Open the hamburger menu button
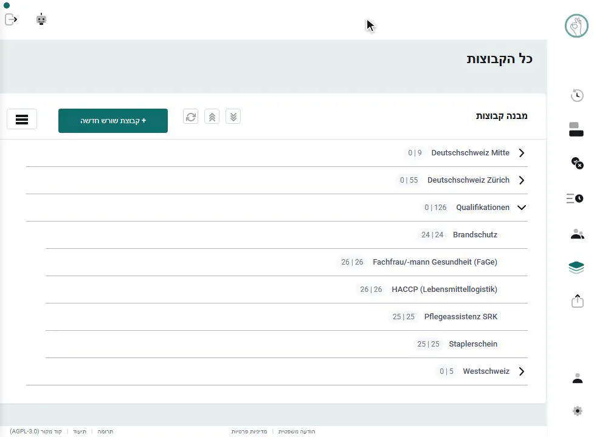Image resolution: width=608 pixels, height=437 pixels. pos(22,119)
